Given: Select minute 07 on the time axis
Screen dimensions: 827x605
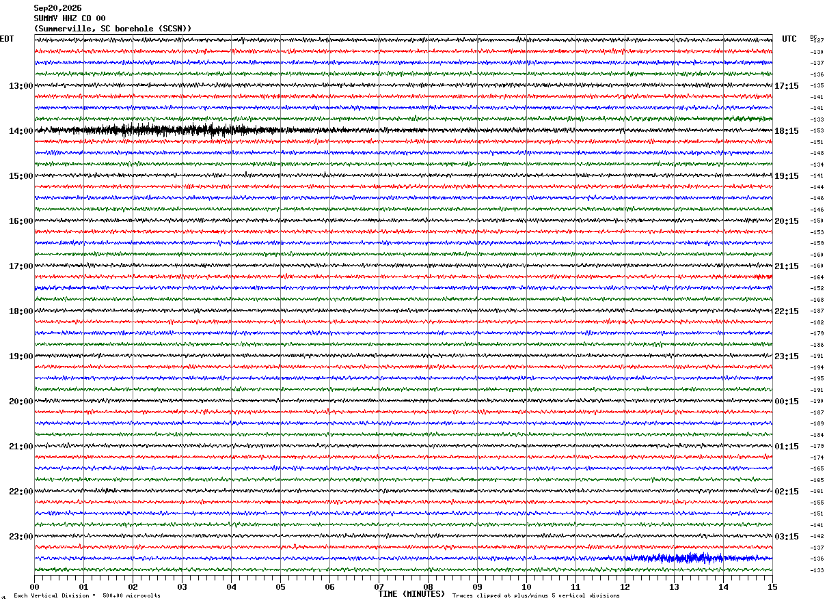Looking at the screenshot, I should 379,587.
